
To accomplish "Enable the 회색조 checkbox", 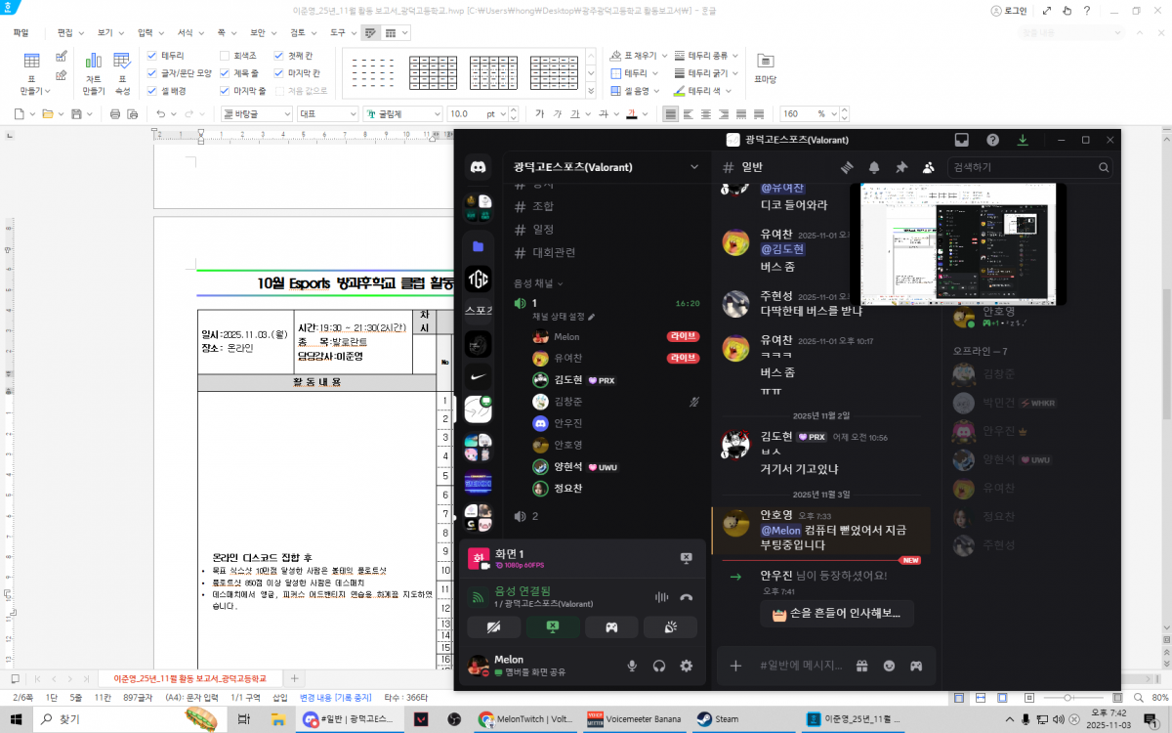I will click(x=225, y=56).
